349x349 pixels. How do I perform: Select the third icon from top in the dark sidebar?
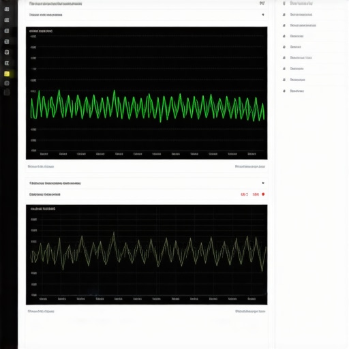point(7,31)
